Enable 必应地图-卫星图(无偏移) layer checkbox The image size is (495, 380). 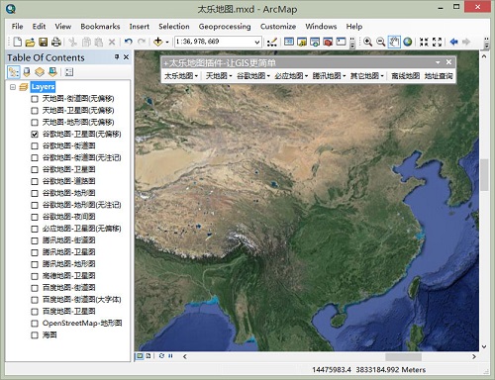(x=35, y=229)
